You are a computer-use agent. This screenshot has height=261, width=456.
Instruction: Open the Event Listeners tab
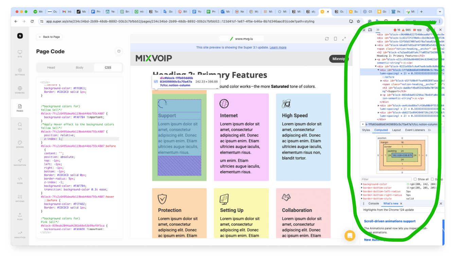click(x=415, y=130)
